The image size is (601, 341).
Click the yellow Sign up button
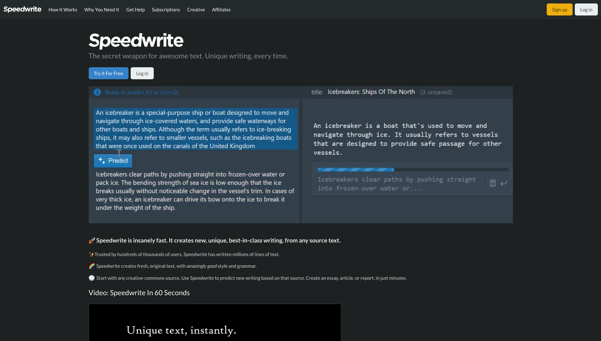click(x=559, y=9)
